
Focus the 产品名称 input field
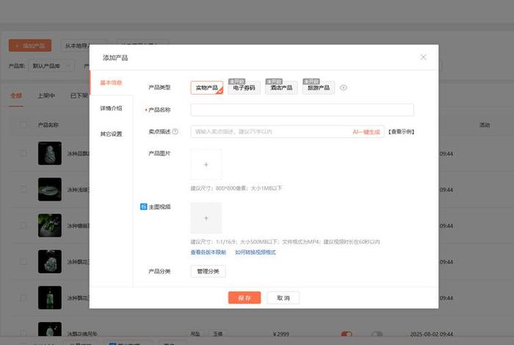click(x=302, y=110)
